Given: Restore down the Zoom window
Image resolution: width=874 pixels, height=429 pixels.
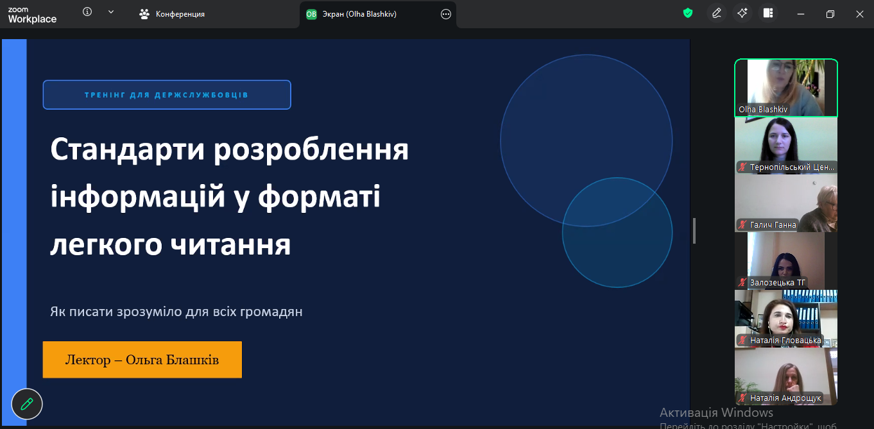Looking at the screenshot, I should [830, 14].
